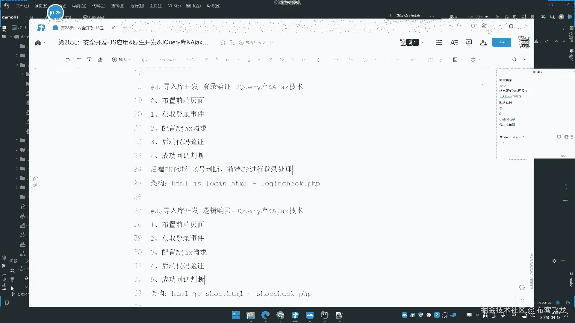Open the 重构(R) menu in IDE
Viewport: 575px width, 323px height.
117,6
